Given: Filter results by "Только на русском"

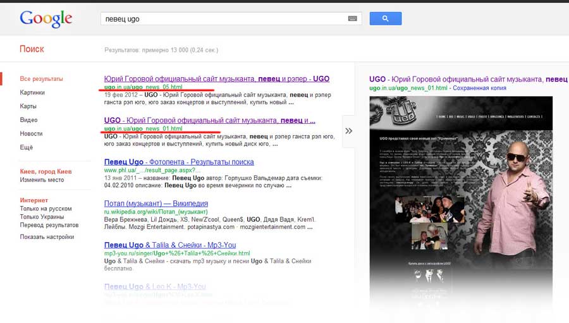Looking at the screenshot, I should 46,209.
